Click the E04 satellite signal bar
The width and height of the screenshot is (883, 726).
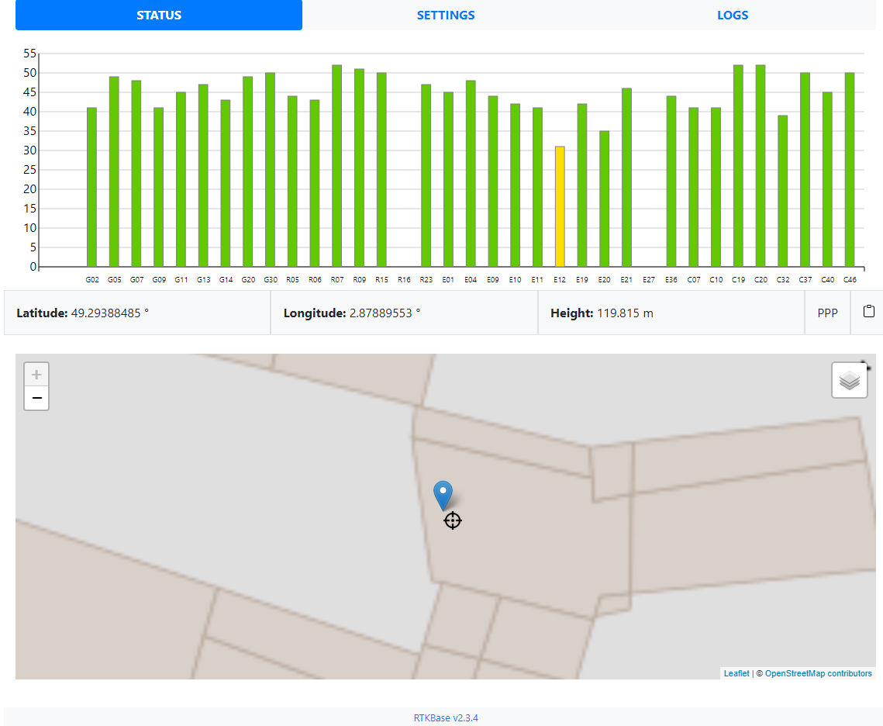coord(471,174)
